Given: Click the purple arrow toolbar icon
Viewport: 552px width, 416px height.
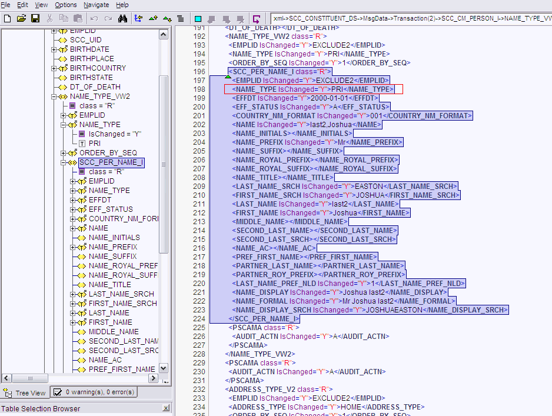Looking at the screenshot, I should (256, 19).
